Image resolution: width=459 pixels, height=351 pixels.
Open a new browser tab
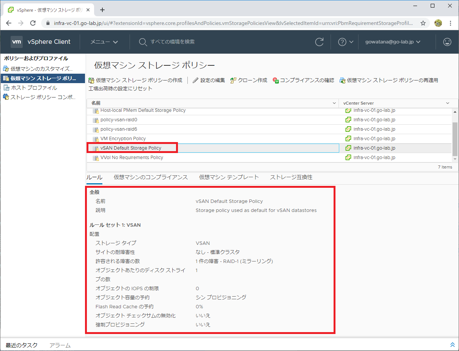(x=102, y=10)
